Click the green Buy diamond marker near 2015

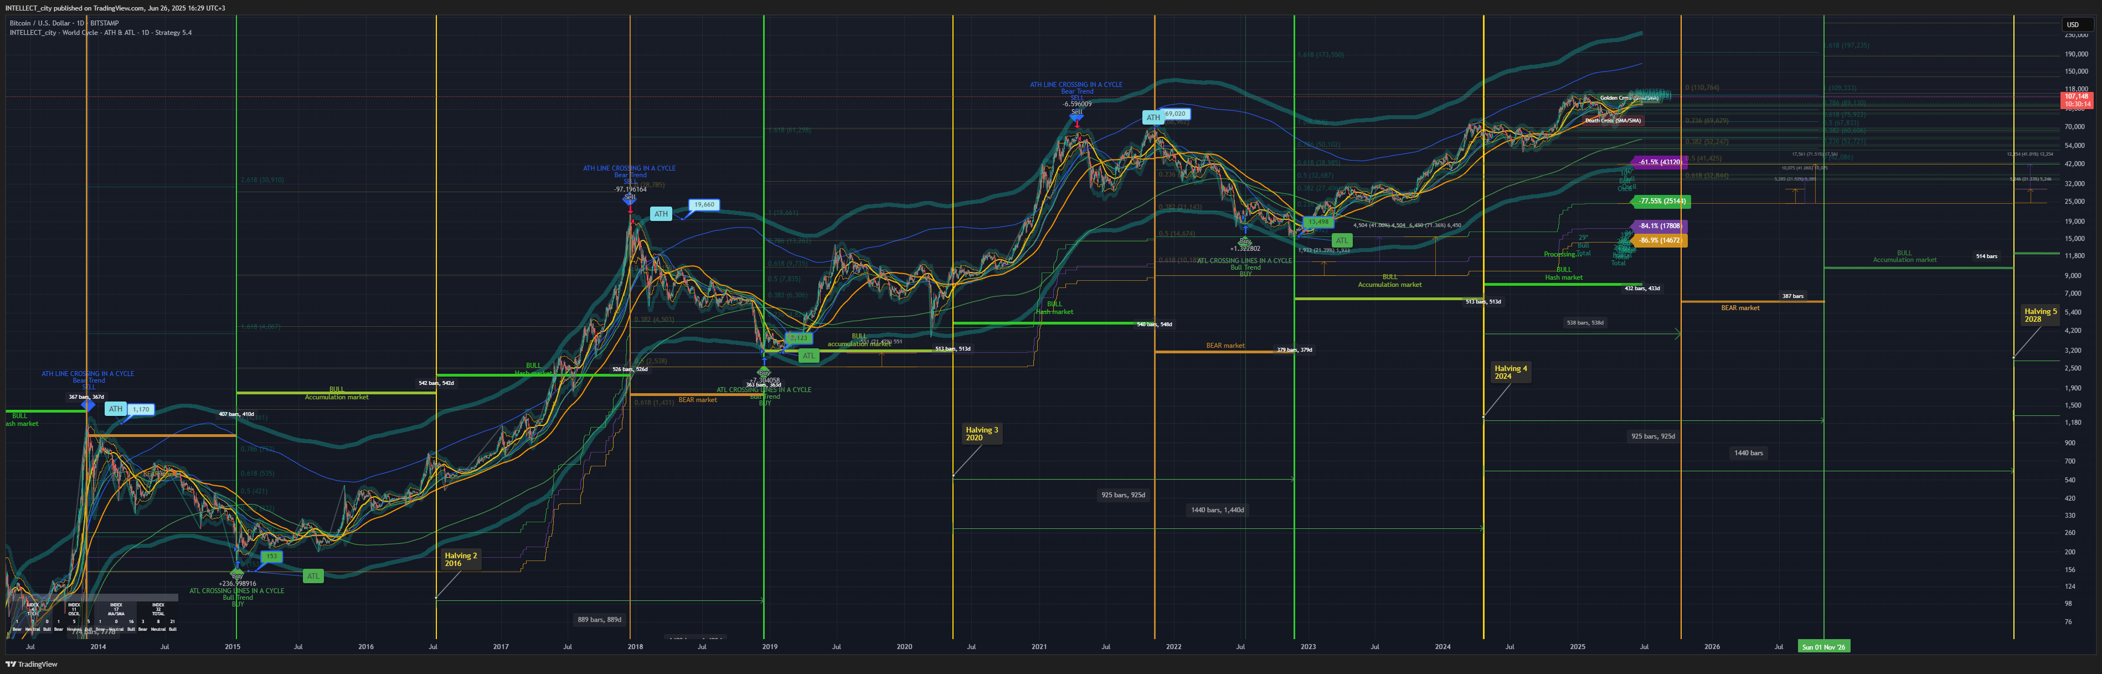point(238,574)
